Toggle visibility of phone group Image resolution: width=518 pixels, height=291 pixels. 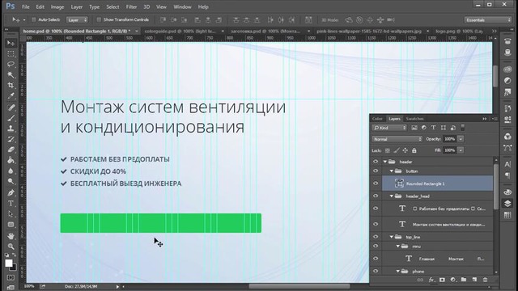[x=376, y=272]
